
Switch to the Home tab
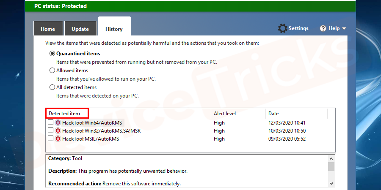(48, 28)
